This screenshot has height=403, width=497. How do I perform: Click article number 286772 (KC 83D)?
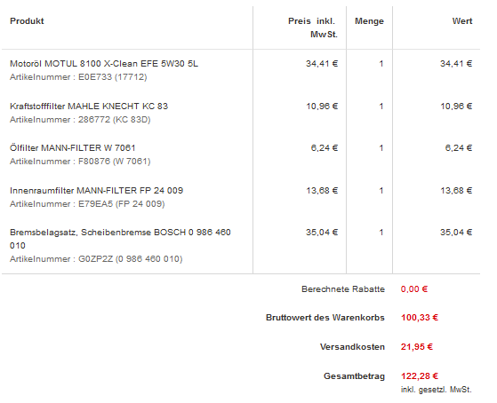[115, 120]
